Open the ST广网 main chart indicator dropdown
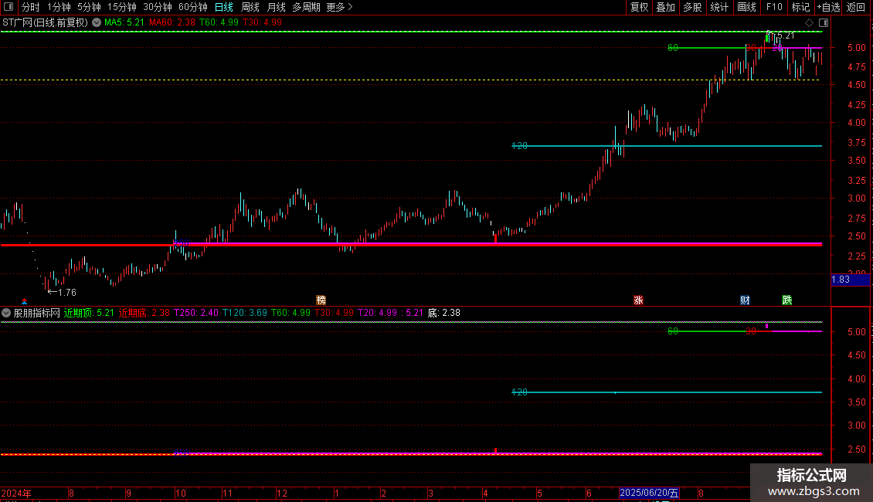This screenshot has height=502, width=873. [97, 23]
